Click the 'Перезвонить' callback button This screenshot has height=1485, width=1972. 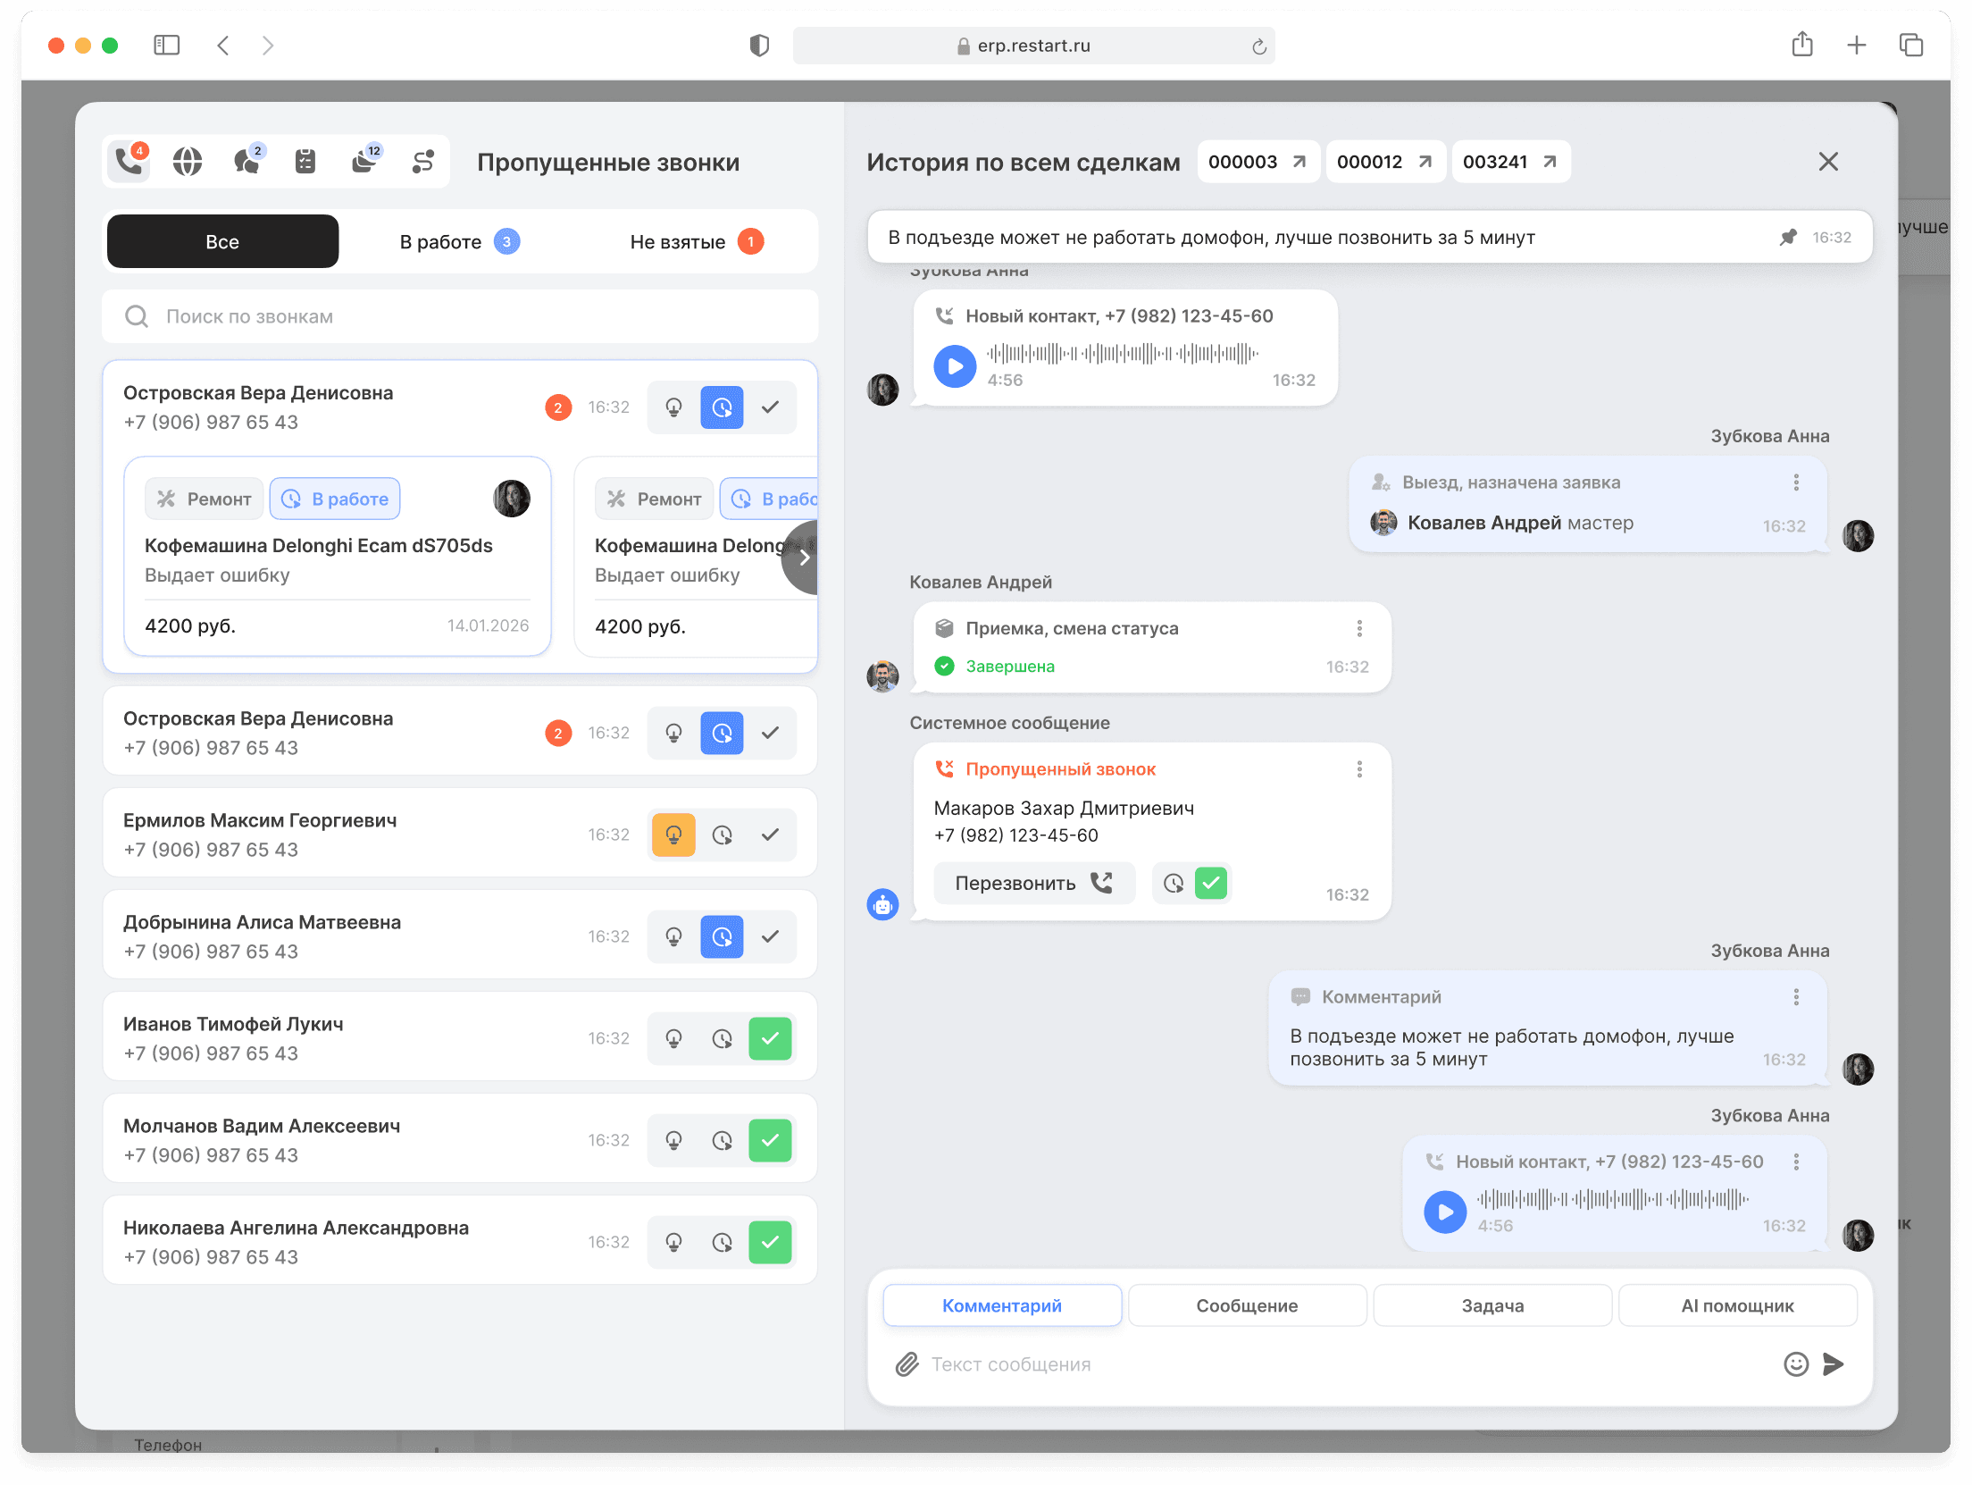1033,883
